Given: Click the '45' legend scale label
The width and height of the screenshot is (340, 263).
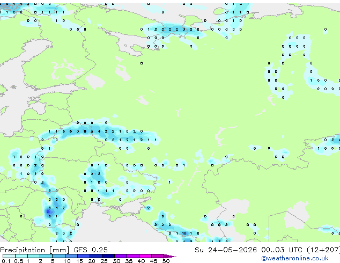Looking at the screenshot, I should pyautogui.click(x=153, y=261).
